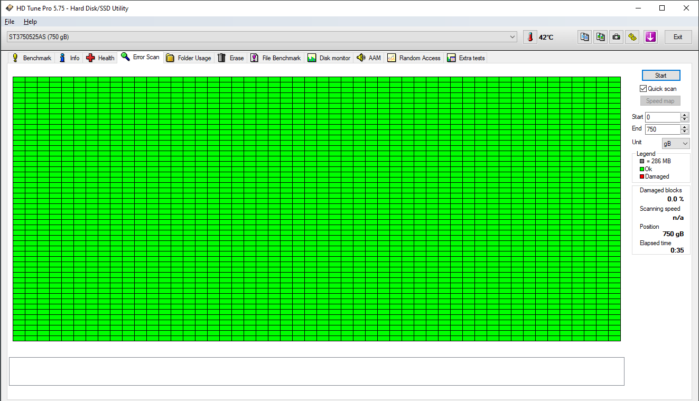The image size is (699, 401).
Task: Click the Start scan button
Action: pyautogui.click(x=661, y=76)
